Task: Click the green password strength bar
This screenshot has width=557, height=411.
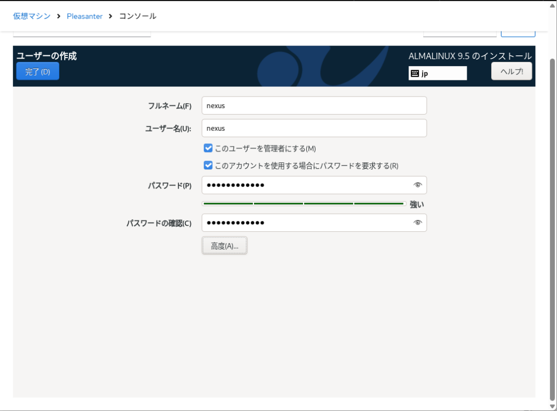Action: [x=304, y=204]
